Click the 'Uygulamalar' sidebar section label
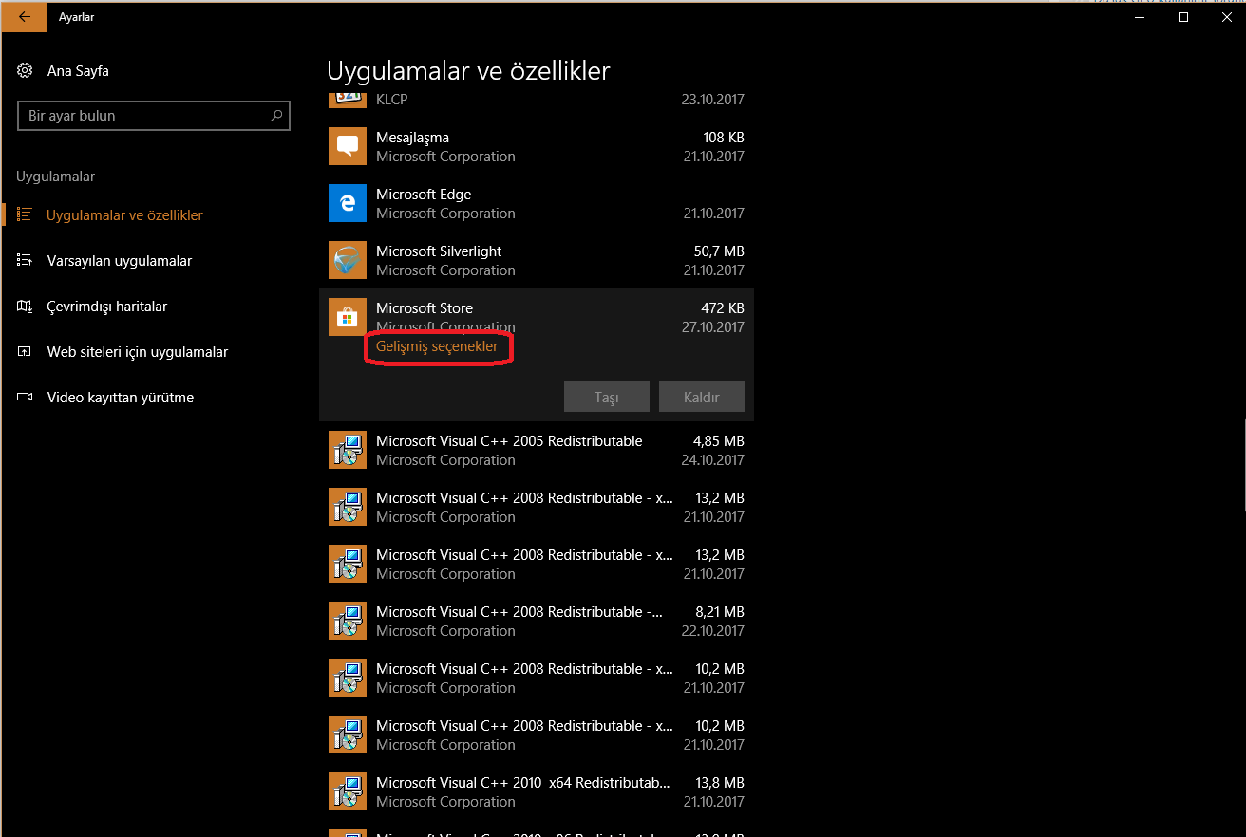The height and width of the screenshot is (837, 1246). point(56,177)
